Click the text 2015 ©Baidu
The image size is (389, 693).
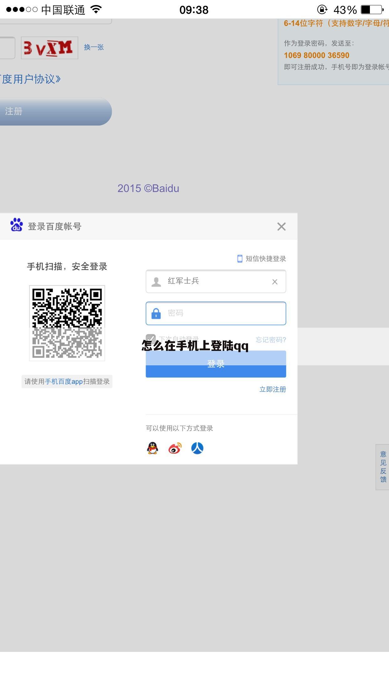tap(148, 188)
